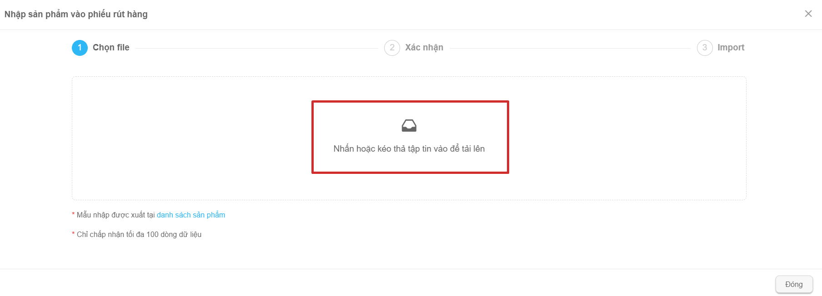This screenshot has height=296, width=822.
Task: Select the 'Xác nhận' step label
Action: [x=424, y=48]
